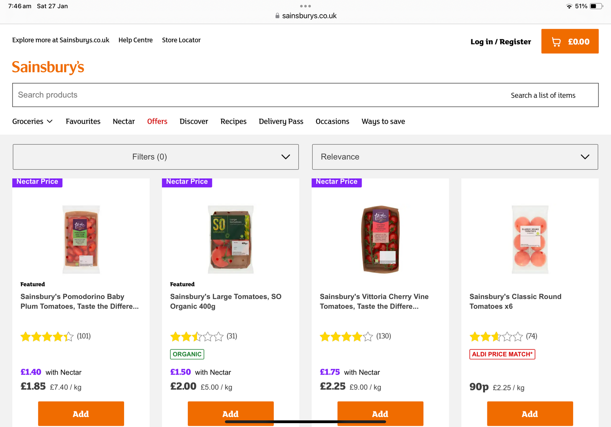Image resolution: width=611 pixels, height=427 pixels.
Task: Click the Nectar Price badge on Pomodorino tomatoes
Action: pyautogui.click(x=37, y=182)
